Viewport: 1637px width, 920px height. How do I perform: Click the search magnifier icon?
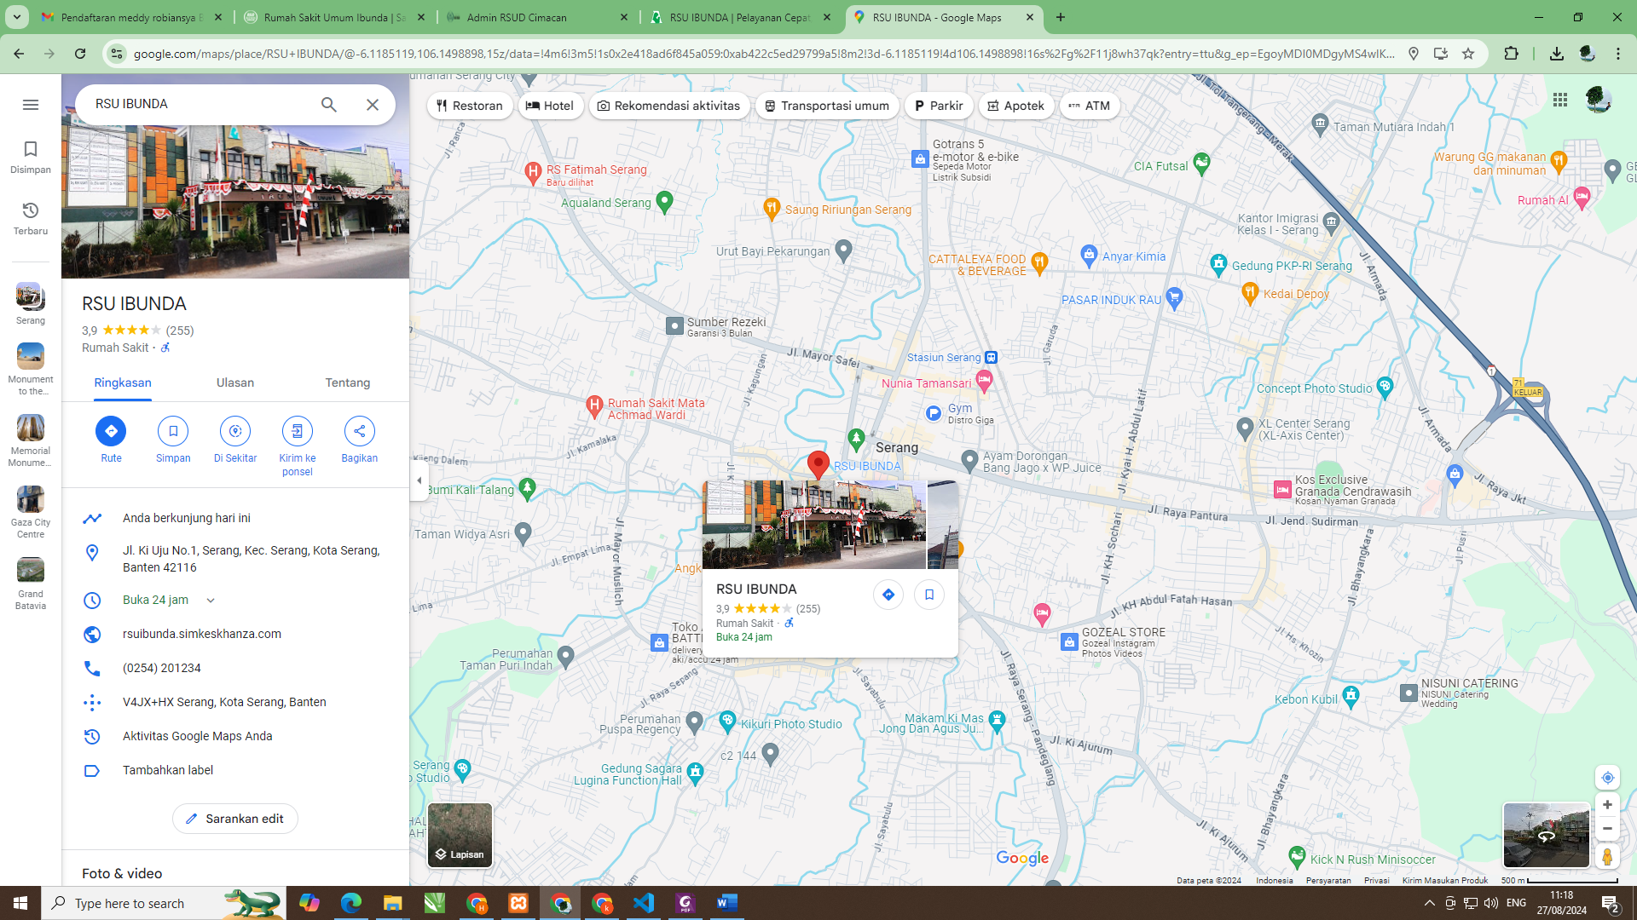[x=329, y=104]
